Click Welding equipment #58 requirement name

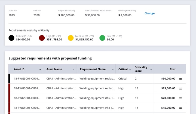(x=97, y=108)
